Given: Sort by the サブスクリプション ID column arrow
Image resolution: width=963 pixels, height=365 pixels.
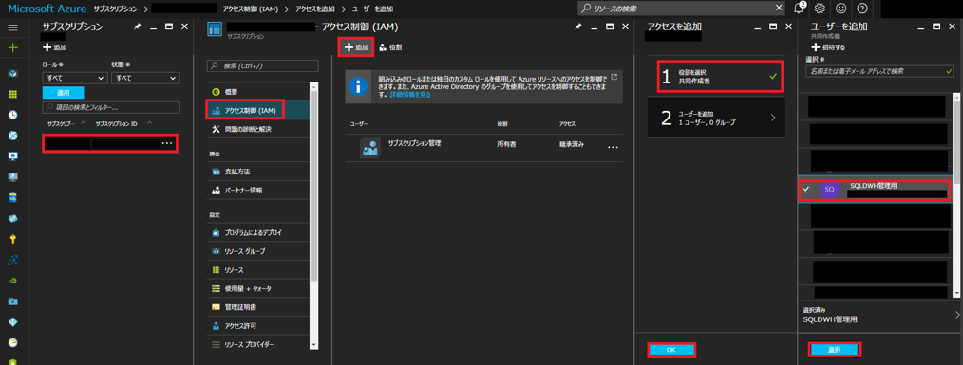Looking at the screenshot, I should pyautogui.click(x=149, y=124).
